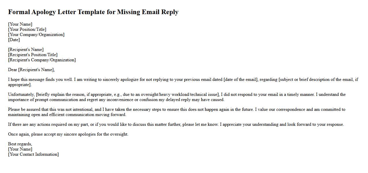Click "I hope this message finds you well"
The height and width of the screenshot is (173, 368).
coord(40,79)
